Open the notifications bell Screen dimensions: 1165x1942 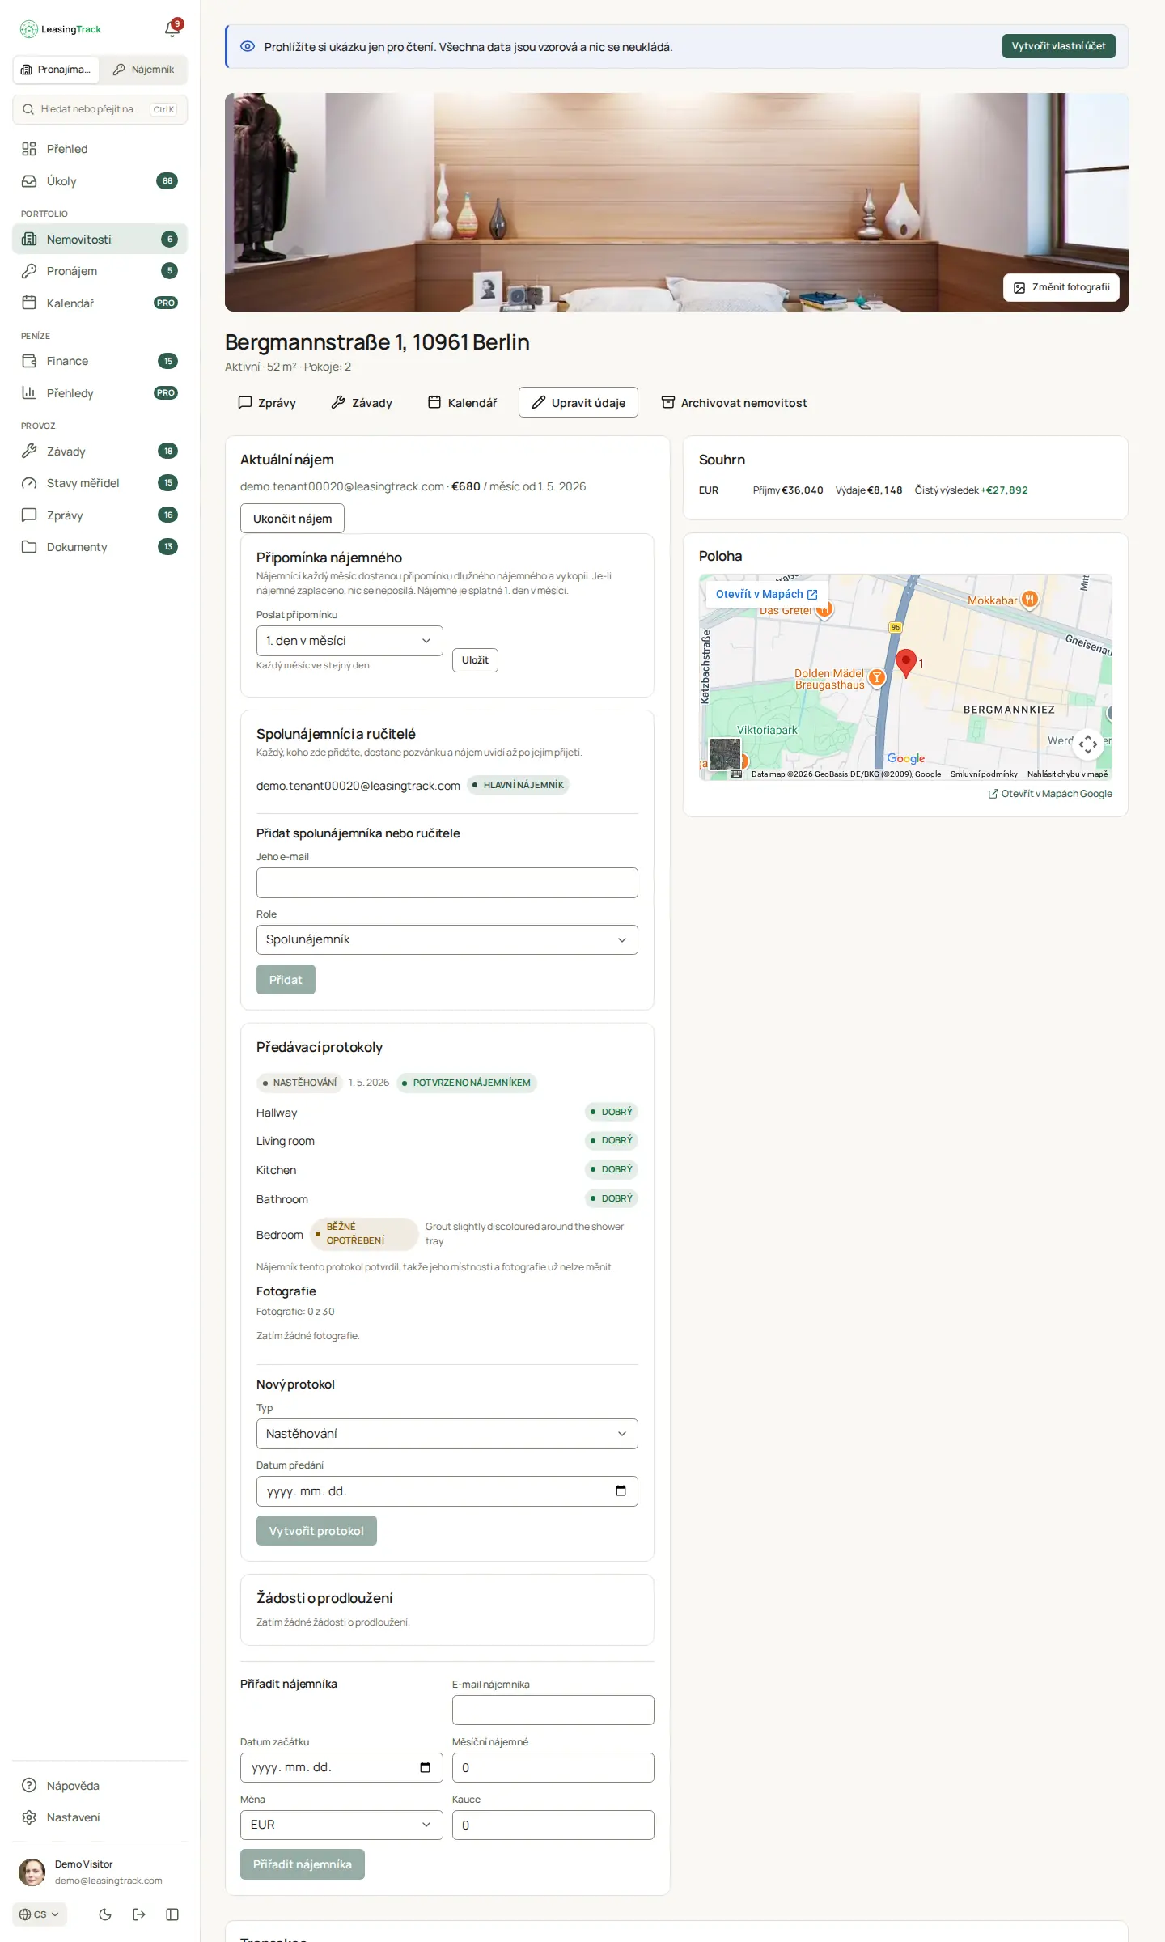click(x=172, y=29)
